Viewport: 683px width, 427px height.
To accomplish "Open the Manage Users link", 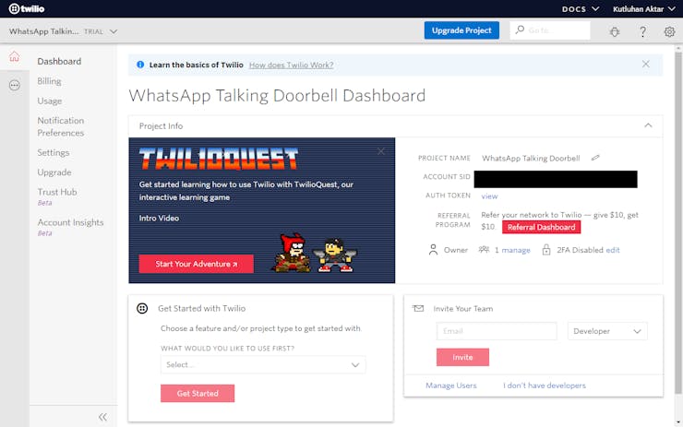I will [450, 385].
